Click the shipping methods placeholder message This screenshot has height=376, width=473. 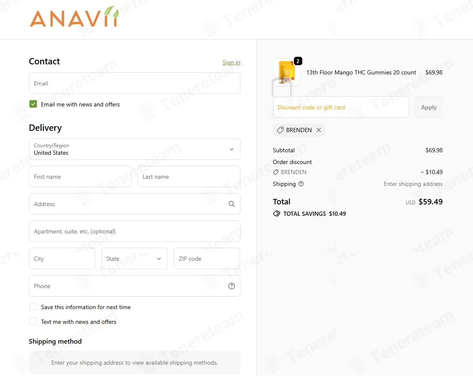(x=135, y=363)
